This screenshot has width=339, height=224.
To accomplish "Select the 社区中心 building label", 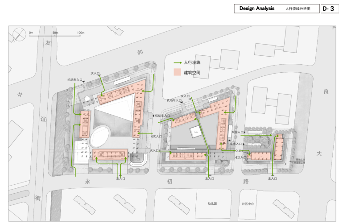I will [x=248, y=203].
